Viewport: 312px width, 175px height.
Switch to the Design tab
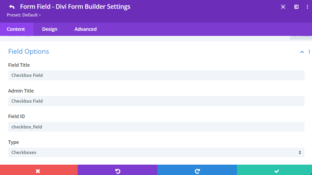click(x=50, y=29)
